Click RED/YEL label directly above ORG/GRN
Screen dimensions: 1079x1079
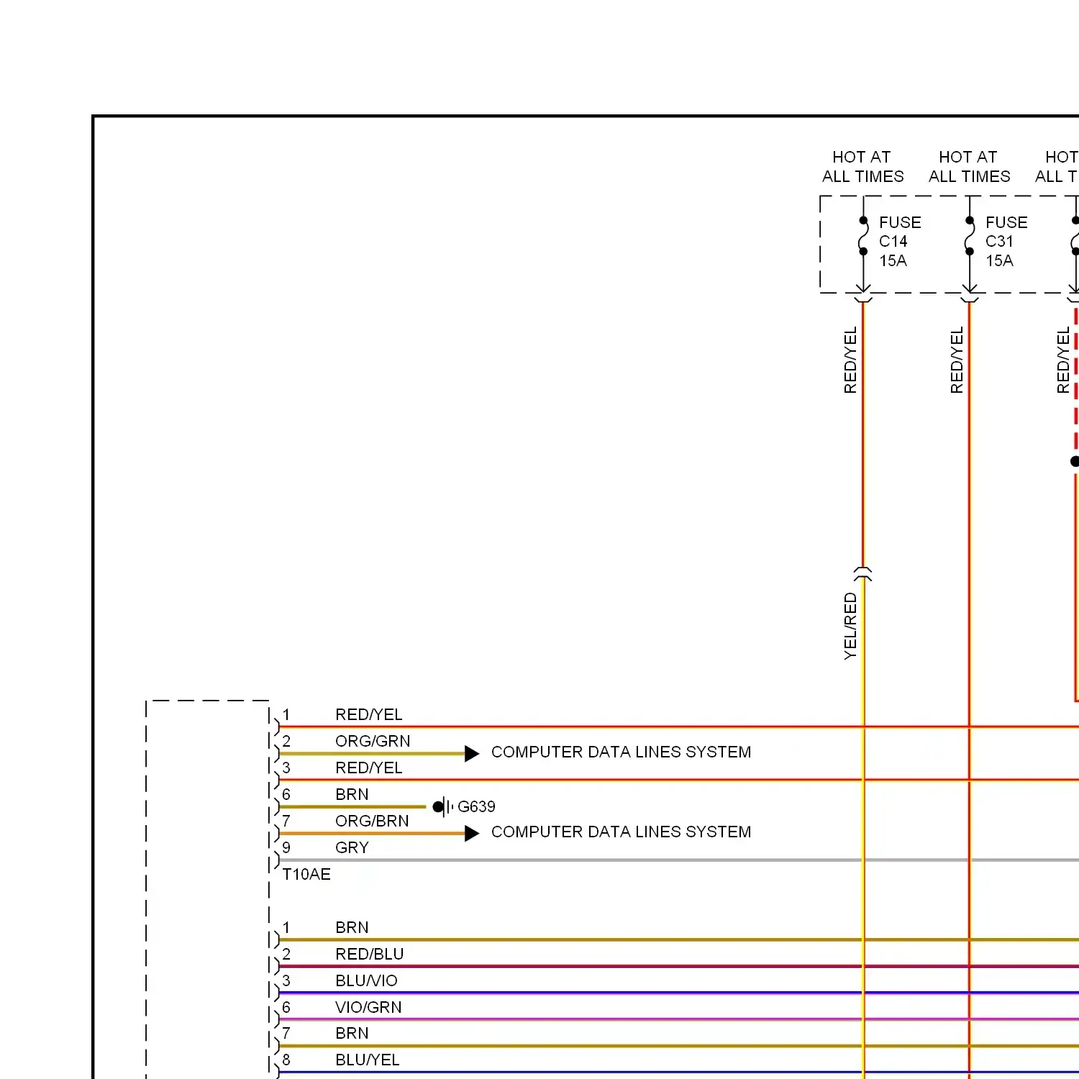pyautogui.click(x=369, y=714)
